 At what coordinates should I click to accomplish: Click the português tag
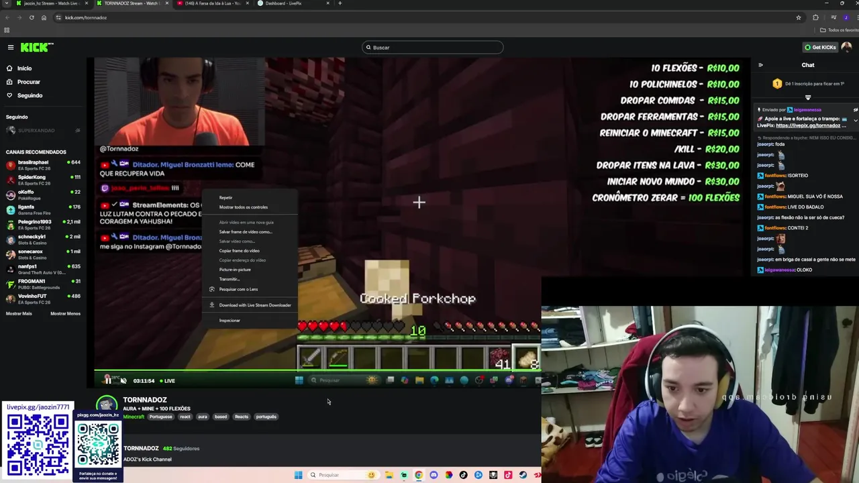pyautogui.click(x=266, y=417)
